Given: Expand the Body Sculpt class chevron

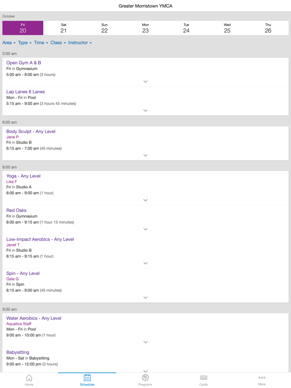Looking at the screenshot, I should pos(145,155).
